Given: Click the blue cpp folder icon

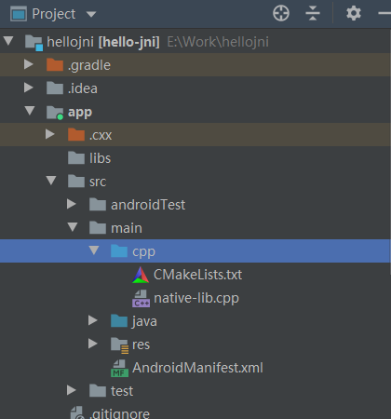Looking at the screenshot, I should tap(119, 251).
